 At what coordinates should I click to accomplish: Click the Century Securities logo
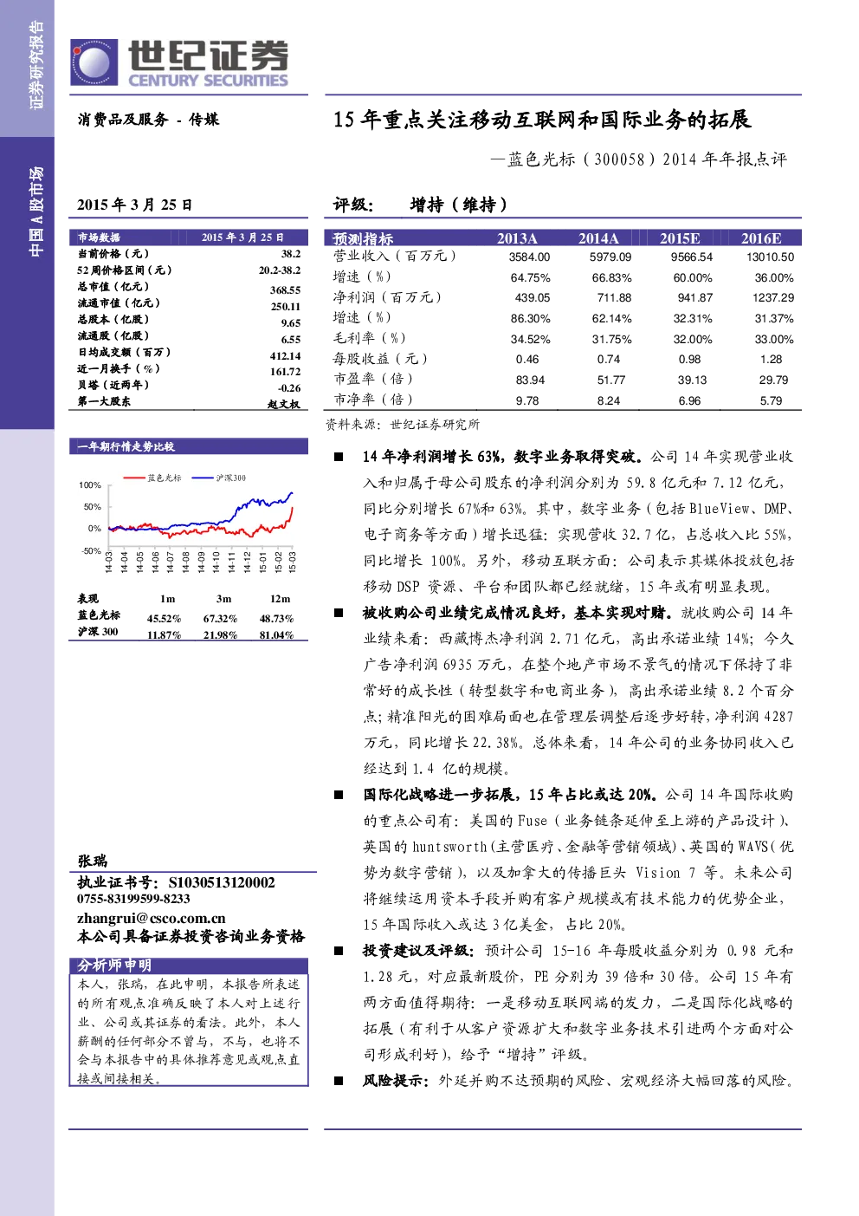pos(180,62)
